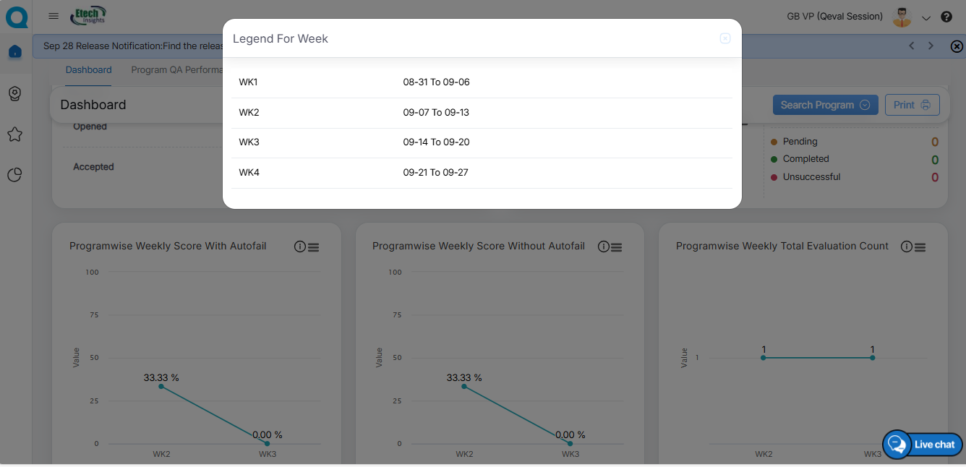
Task: Show info for Weekly Score With Autofail
Action: coord(300,247)
